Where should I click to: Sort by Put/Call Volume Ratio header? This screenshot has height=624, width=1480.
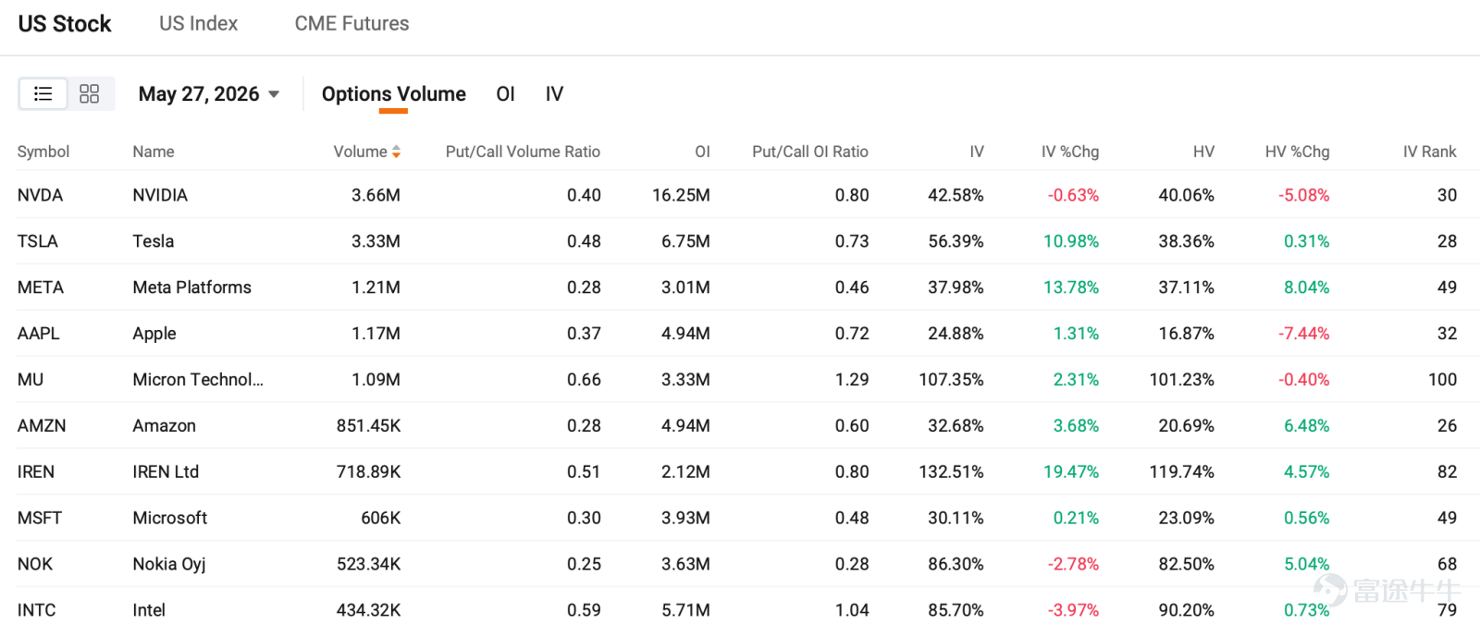point(523,152)
